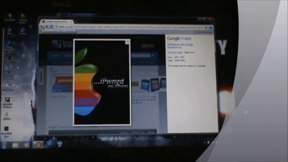Click the search box on the background page

point(140,55)
